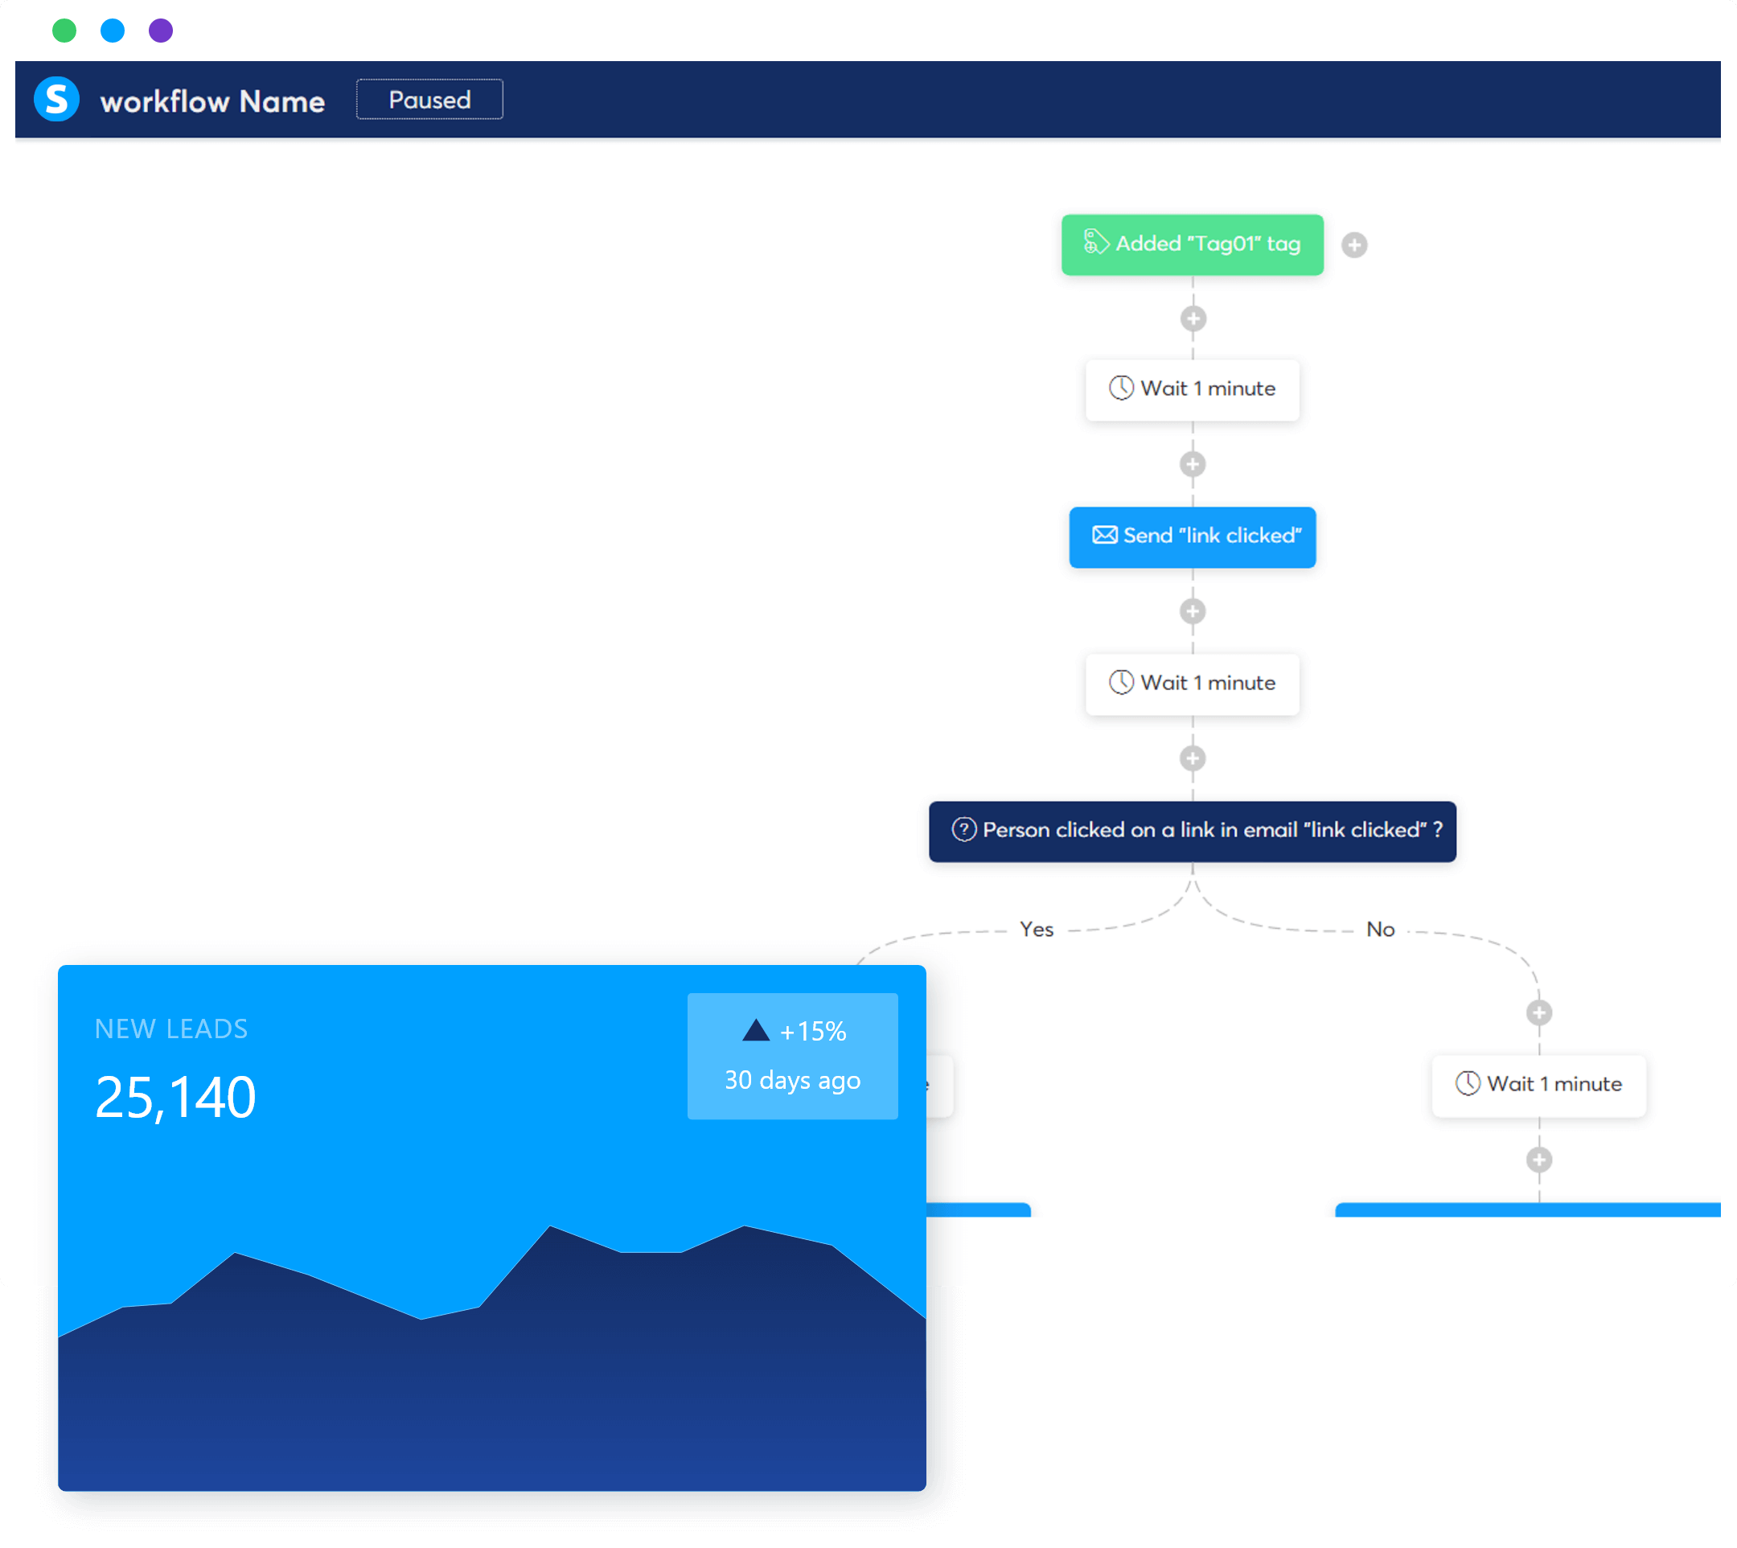Open the first Wait 1 minute step
This screenshot has height=1548, width=1737.
coord(1191,388)
